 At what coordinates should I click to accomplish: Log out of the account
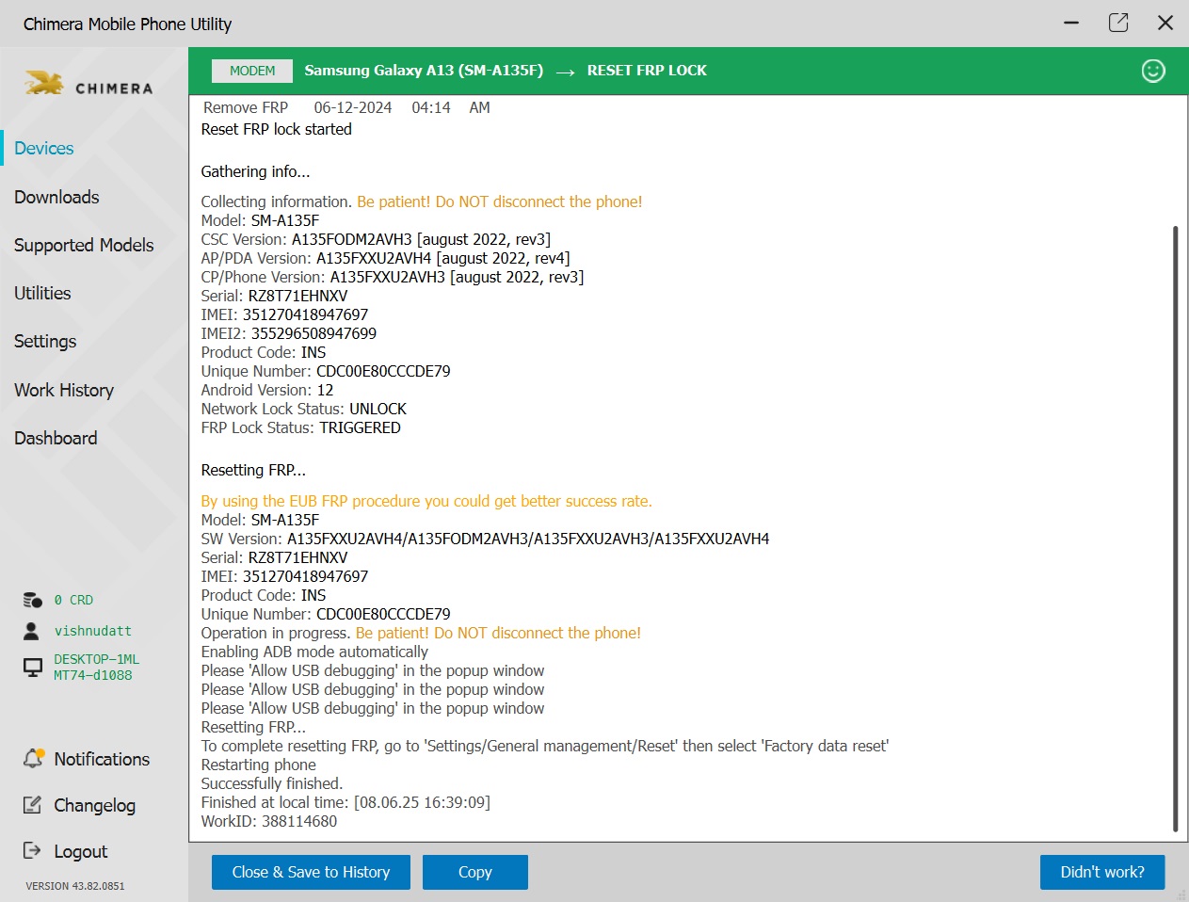click(80, 851)
